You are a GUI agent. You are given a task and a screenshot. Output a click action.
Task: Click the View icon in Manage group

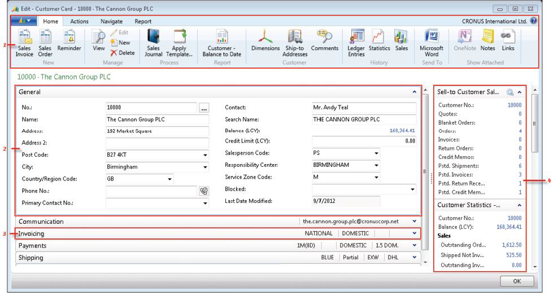point(98,40)
